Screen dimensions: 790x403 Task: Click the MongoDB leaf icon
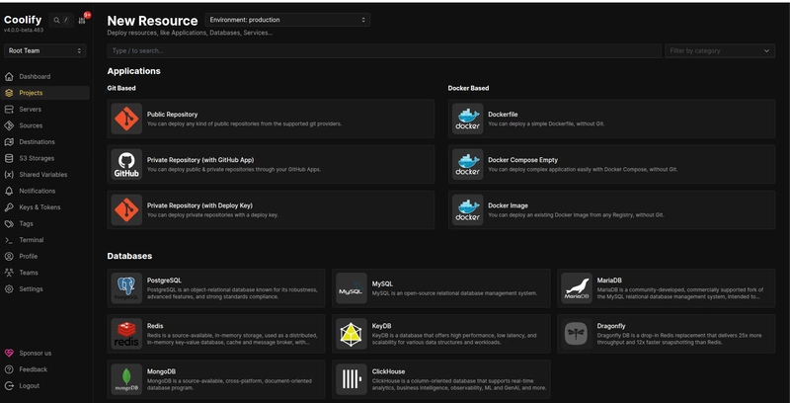(126, 379)
